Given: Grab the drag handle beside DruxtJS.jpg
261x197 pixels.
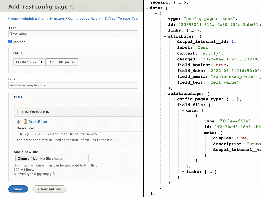Looking at the screenshot, I should [x=18, y=122].
